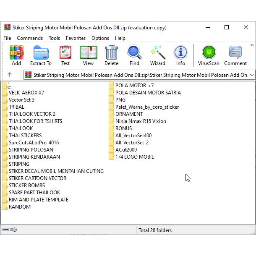Viewport: 256px width, 256px height.
Task: Select the parent directory ".." entry
Action: 10,86
